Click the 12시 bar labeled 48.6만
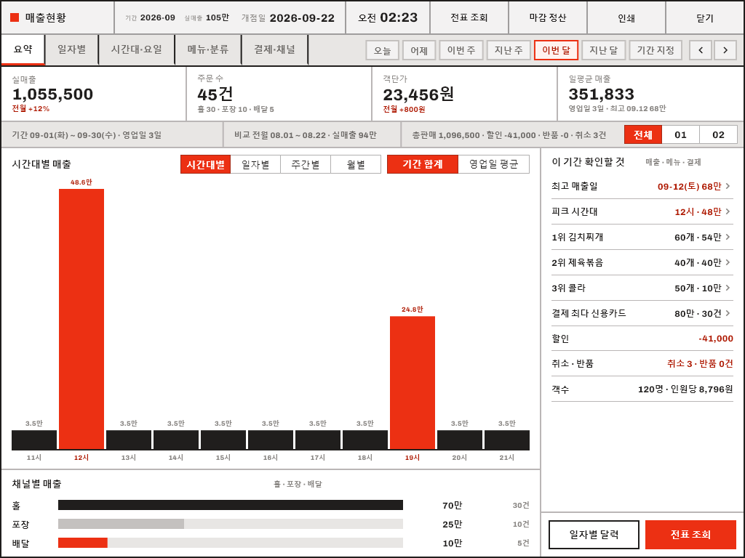 pos(81,319)
